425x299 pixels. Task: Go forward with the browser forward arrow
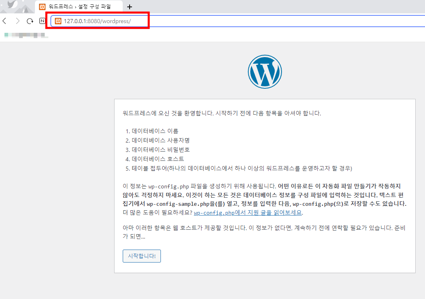point(17,21)
